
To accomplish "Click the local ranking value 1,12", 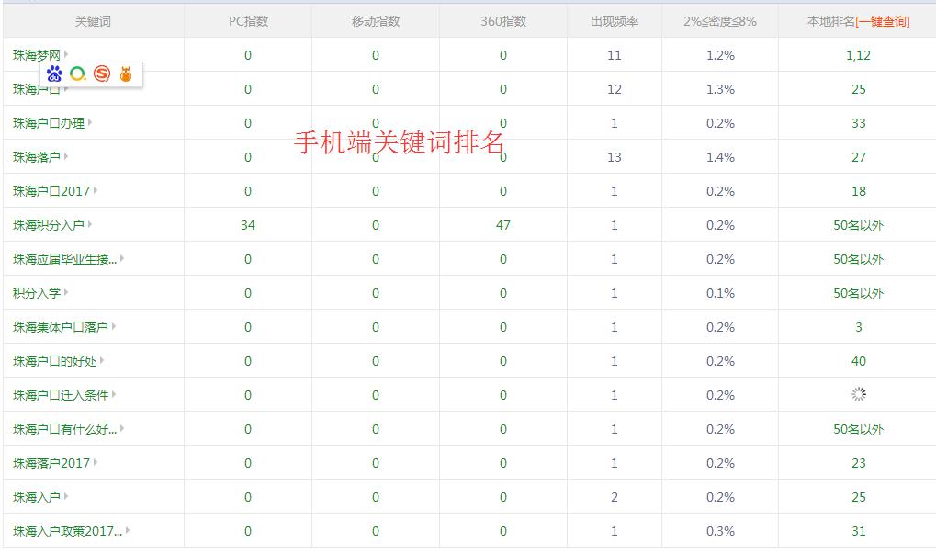I will pos(858,55).
